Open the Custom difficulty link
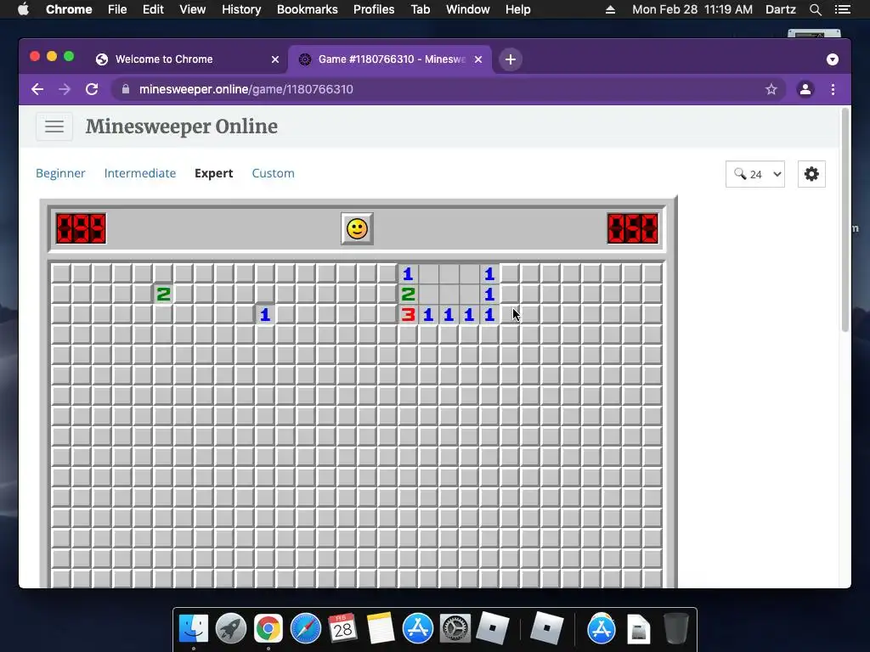The height and width of the screenshot is (652, 870). coord(273,173)
